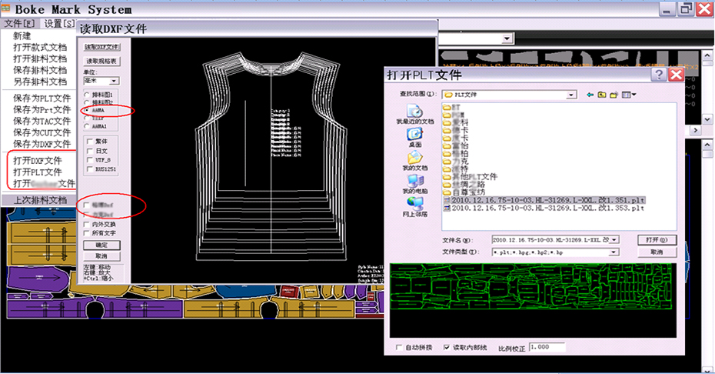Toggle the 读取内部线 checkbox
The image size is (715, 374).
click(x=447, y=348)
